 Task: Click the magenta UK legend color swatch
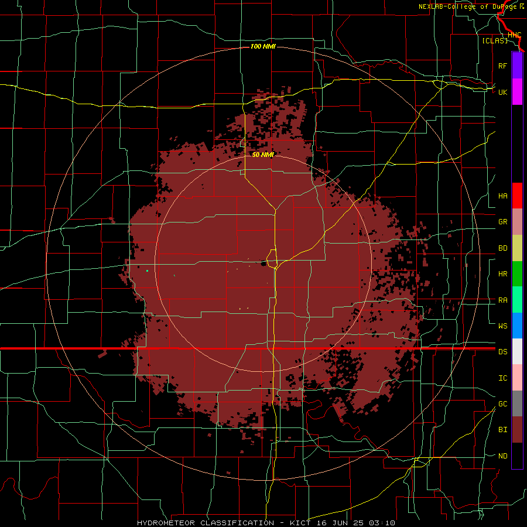click(517, 92)
